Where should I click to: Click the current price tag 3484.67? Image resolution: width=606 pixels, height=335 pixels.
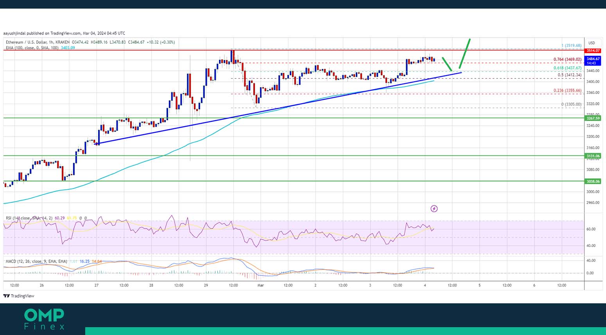click(593, 61)
